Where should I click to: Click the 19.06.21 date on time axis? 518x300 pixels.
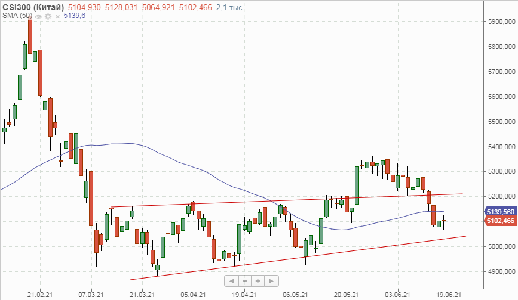449,295
